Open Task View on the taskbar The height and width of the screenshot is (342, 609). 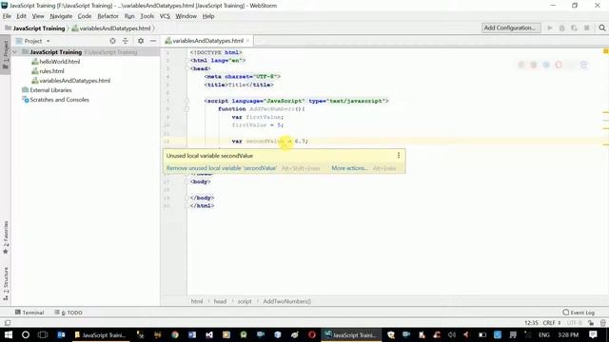click(43, 334)
